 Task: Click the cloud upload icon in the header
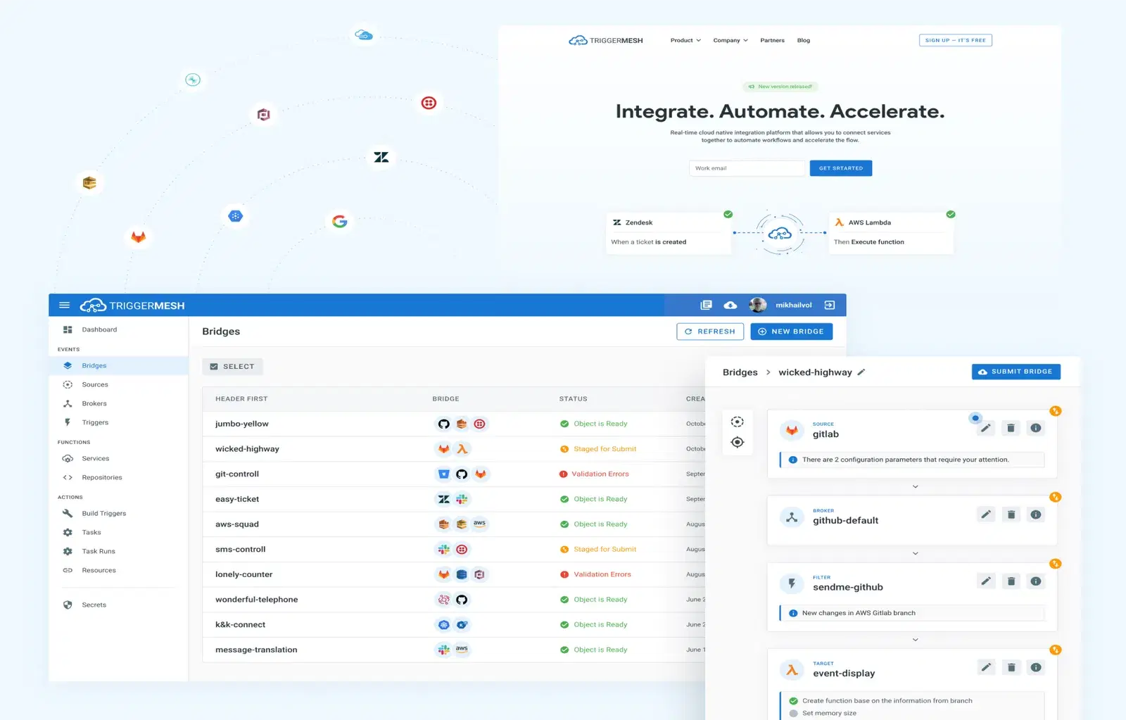(x=730, y=305)
